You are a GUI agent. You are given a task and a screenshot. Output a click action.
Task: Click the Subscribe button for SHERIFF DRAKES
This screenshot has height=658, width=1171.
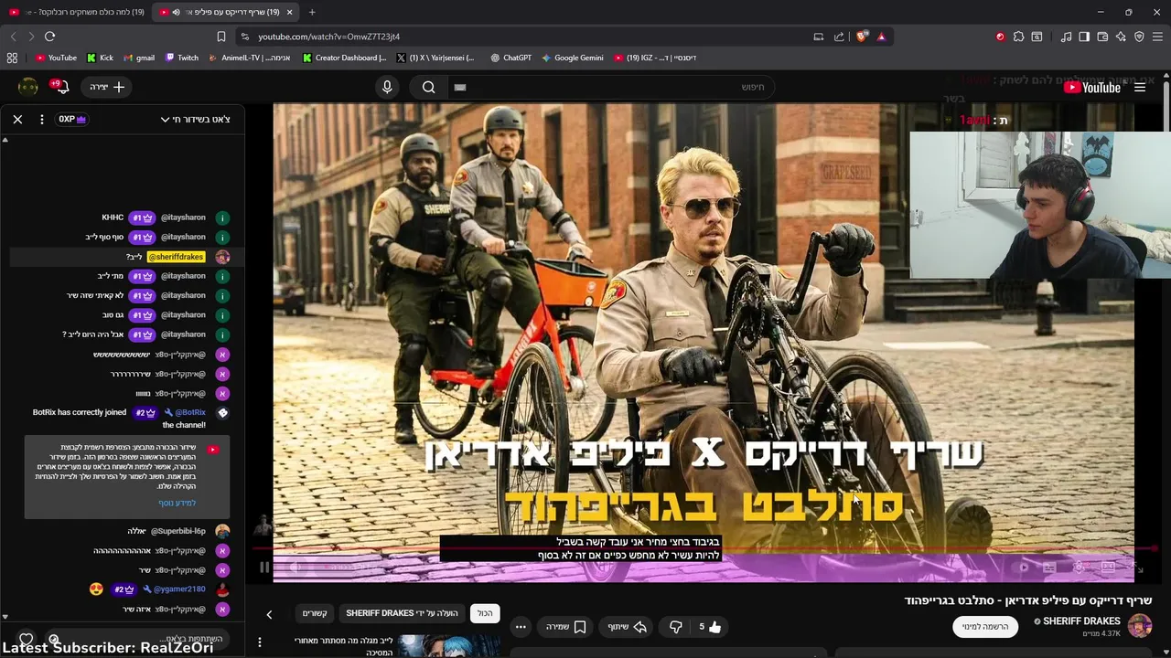984,627
